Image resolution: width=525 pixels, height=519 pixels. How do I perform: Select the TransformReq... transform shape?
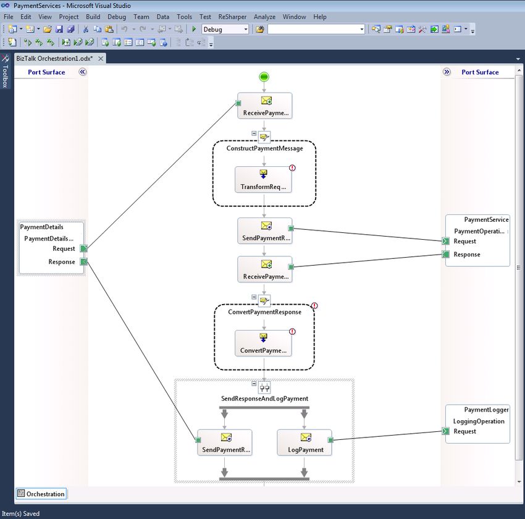point(263,179)
